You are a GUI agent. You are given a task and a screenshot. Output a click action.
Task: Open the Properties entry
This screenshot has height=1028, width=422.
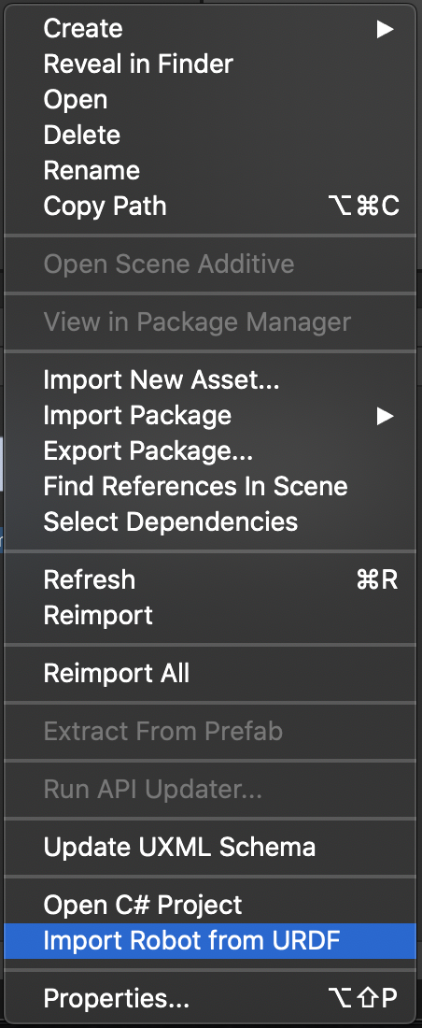pos(210,998)
